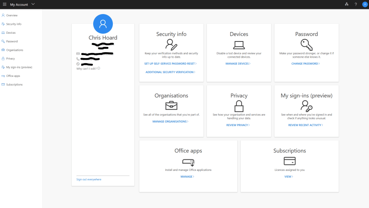Select Security info in left sidebar

[14, 24]
